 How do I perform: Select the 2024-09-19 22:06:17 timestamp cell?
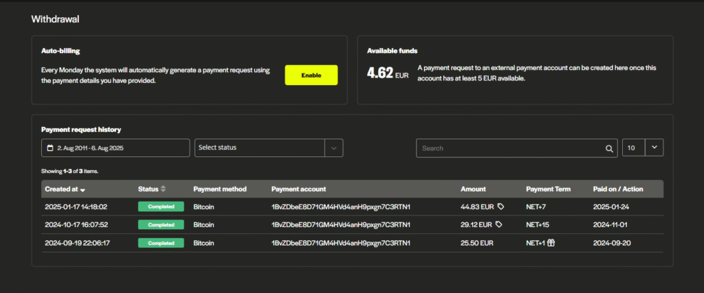[x=77, y=243]
